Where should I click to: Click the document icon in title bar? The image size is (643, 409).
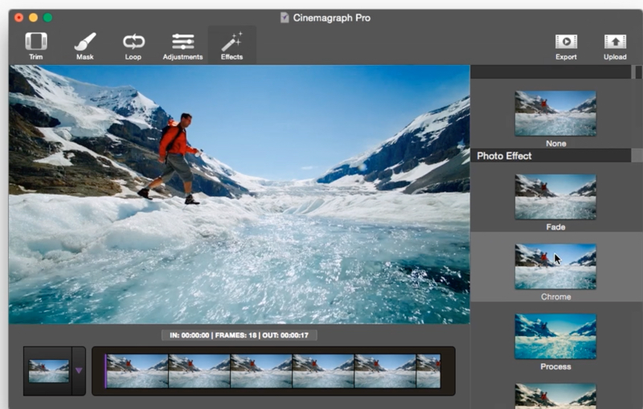pos(285,18)
